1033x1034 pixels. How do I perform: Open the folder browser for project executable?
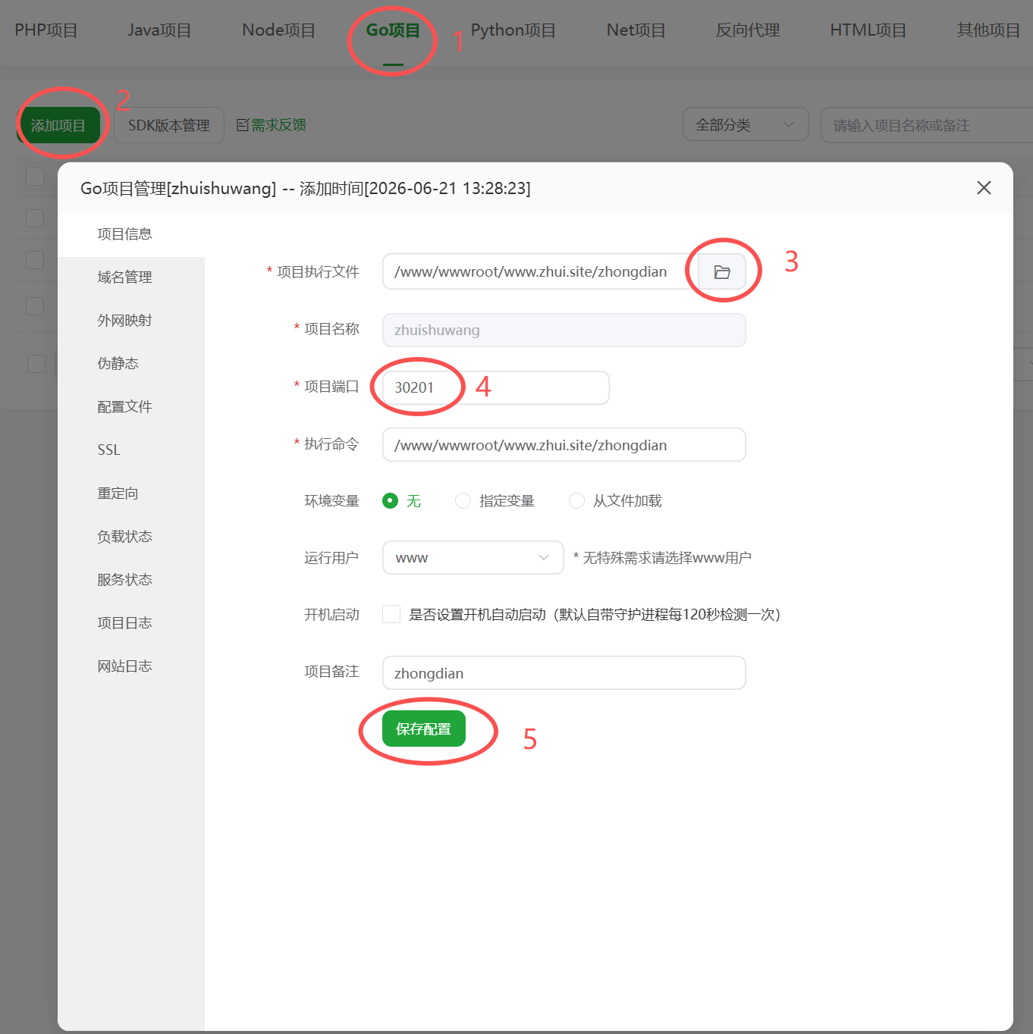click(722, 271)
